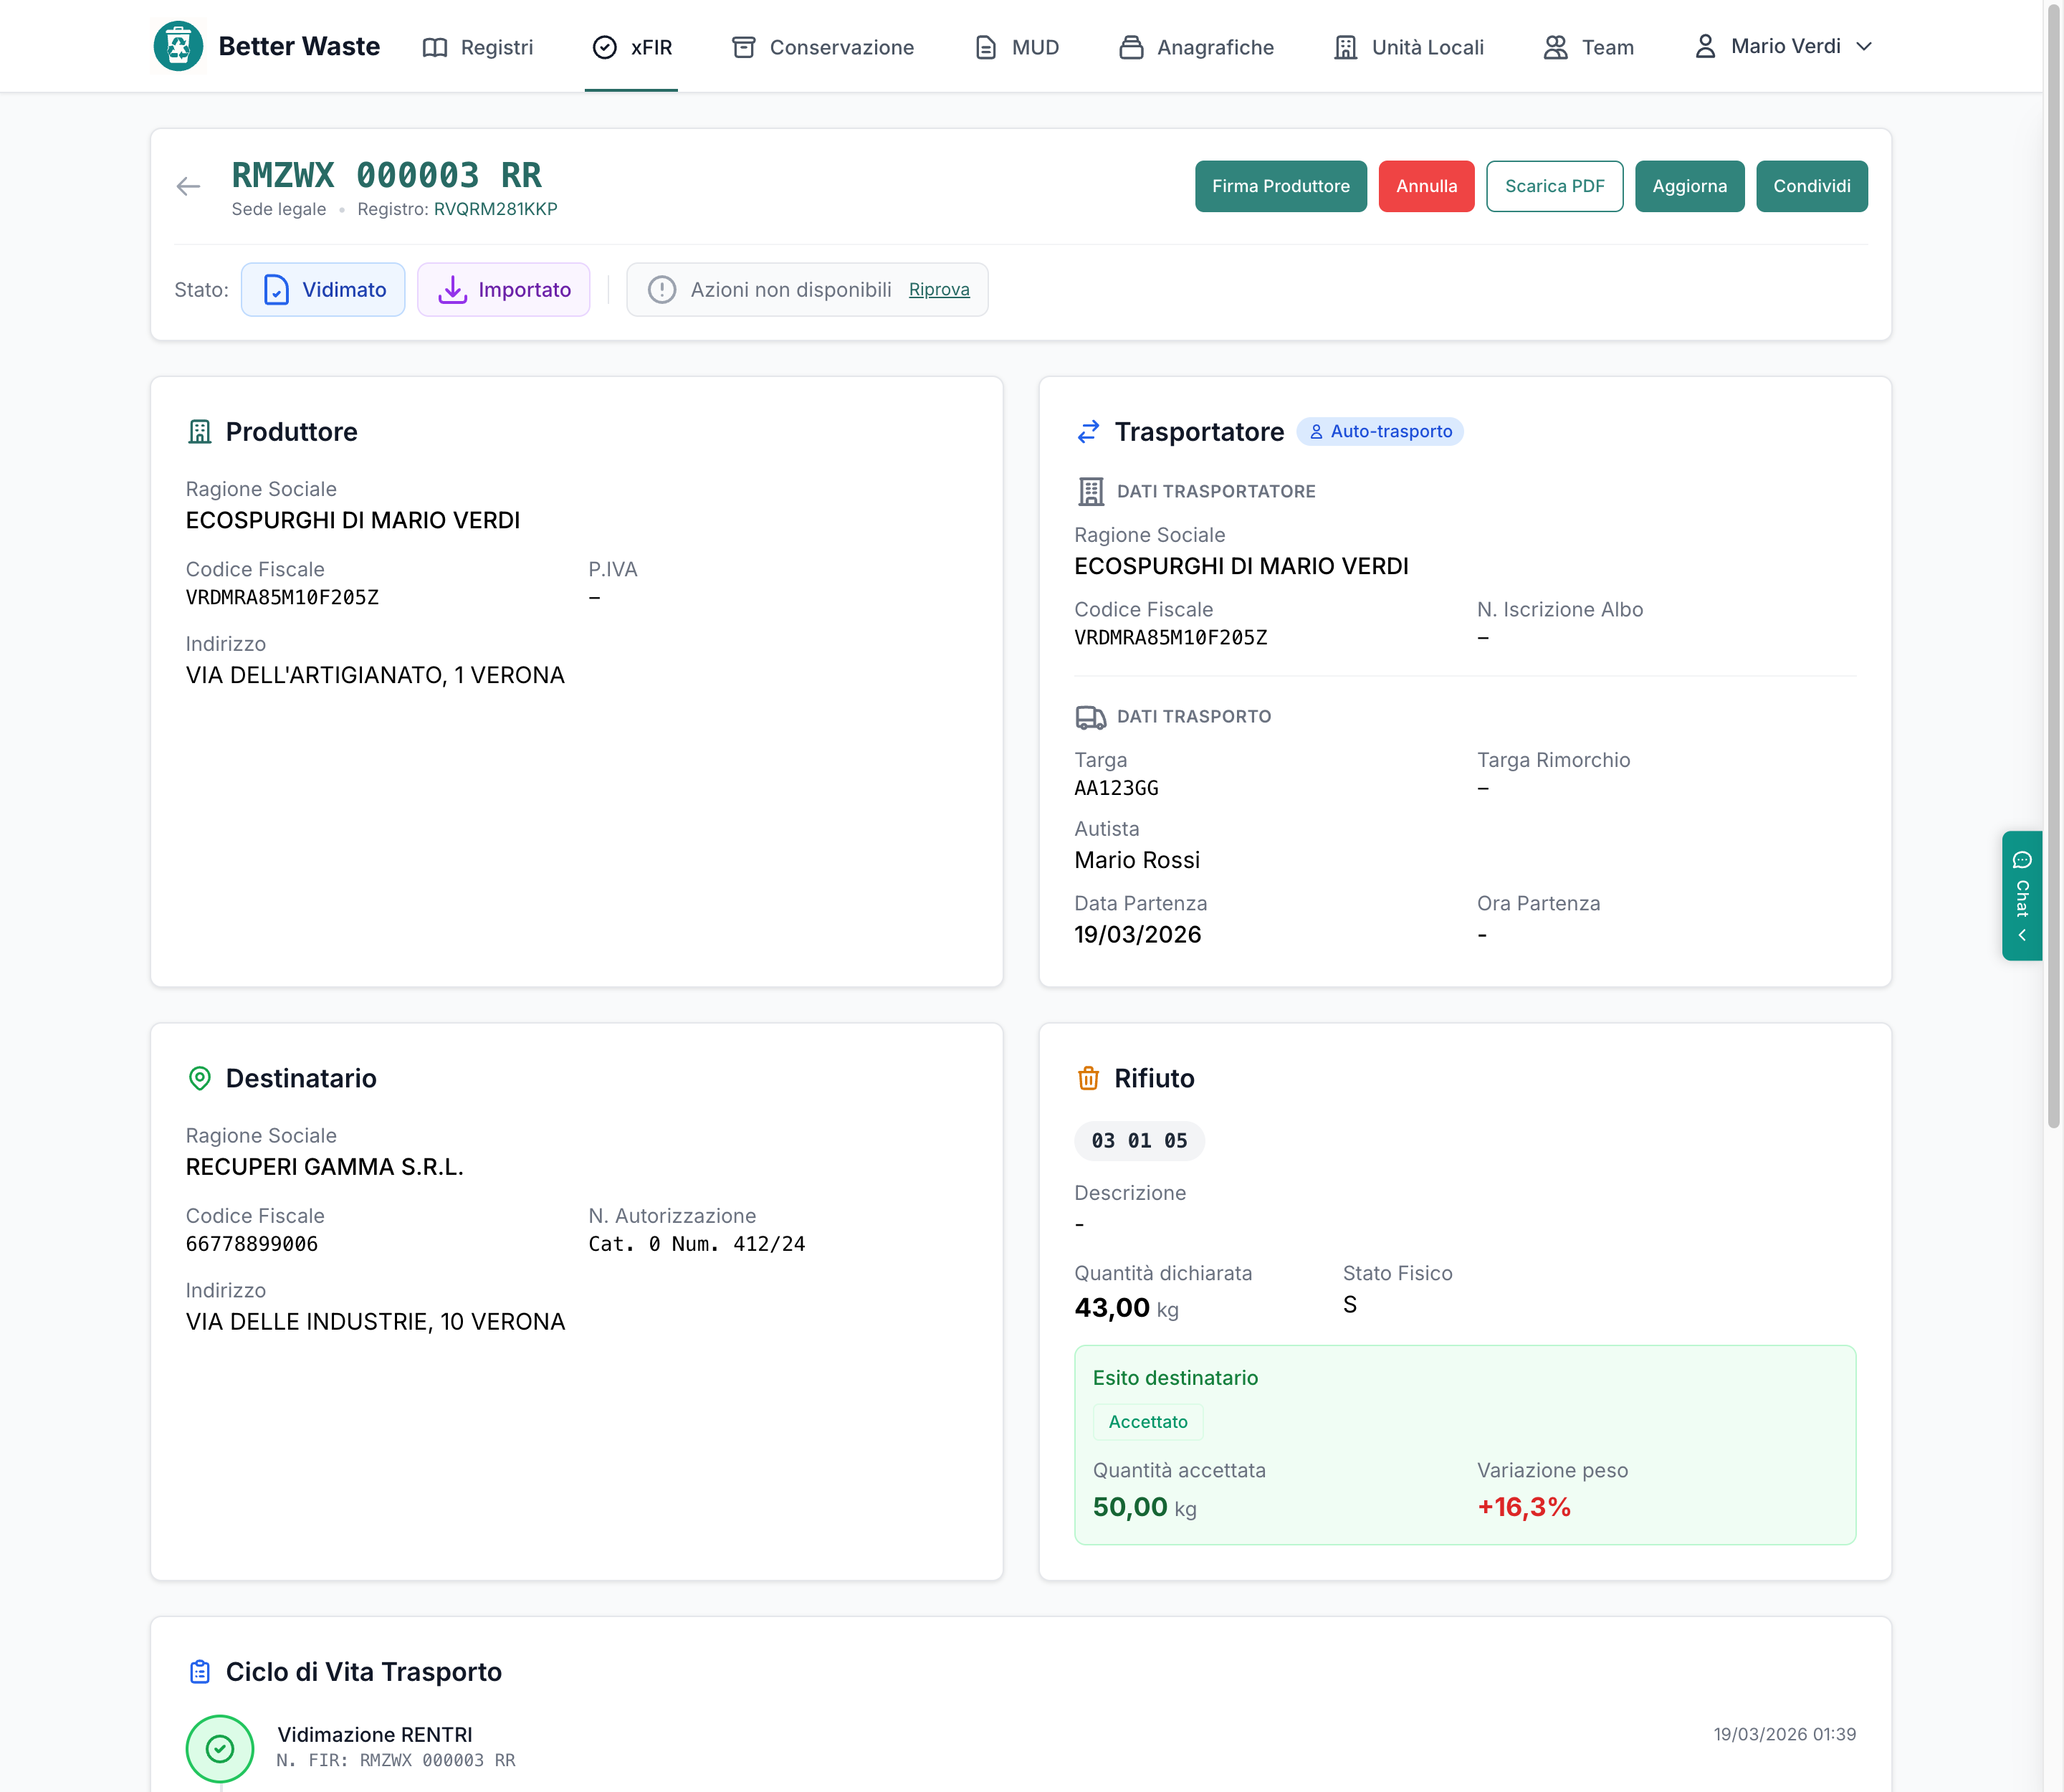Screen dimensions: 2064x1792
Task: Click the Auto-trasporto badge
Action: pos(1380,432)
